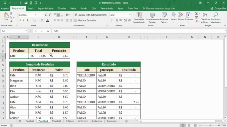Image resolution: width=227 pixels, height=127 pixels.
Task: Go to the Critérios sheet tab
Action: pos(70,121)
